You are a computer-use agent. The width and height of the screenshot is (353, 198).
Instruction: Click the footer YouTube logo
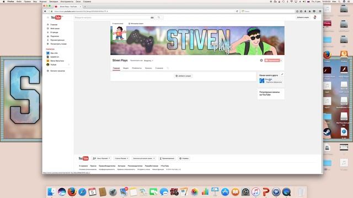(83, 158)
